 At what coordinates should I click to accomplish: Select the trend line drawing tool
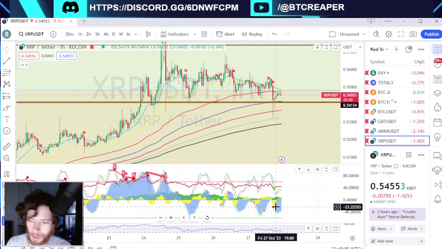click(7, 61)
